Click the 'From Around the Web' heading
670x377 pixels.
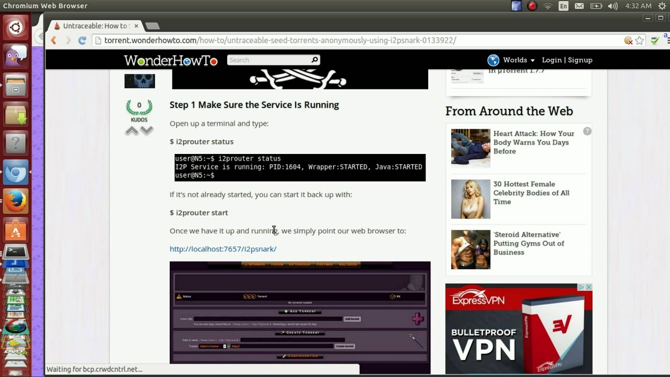click(x=509, y=111)
